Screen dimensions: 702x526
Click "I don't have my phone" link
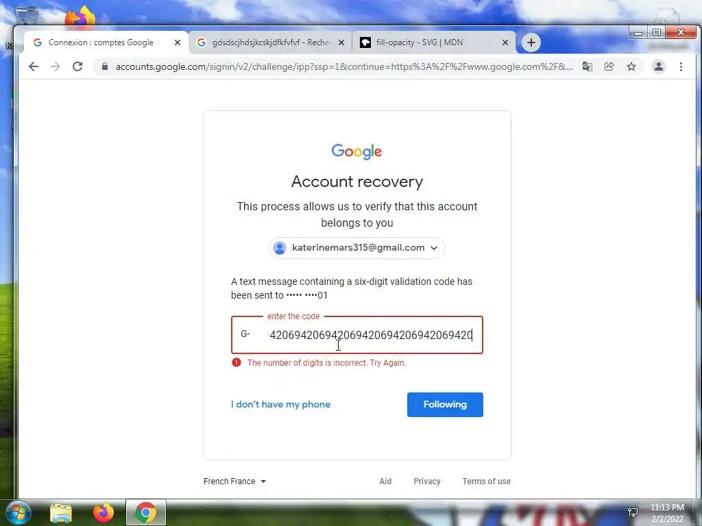pos(280,404)
